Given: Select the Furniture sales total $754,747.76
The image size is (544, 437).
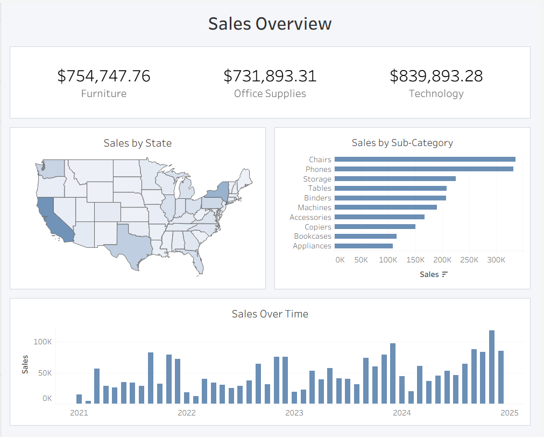Looking at the screenshot, I should point(104,76).
